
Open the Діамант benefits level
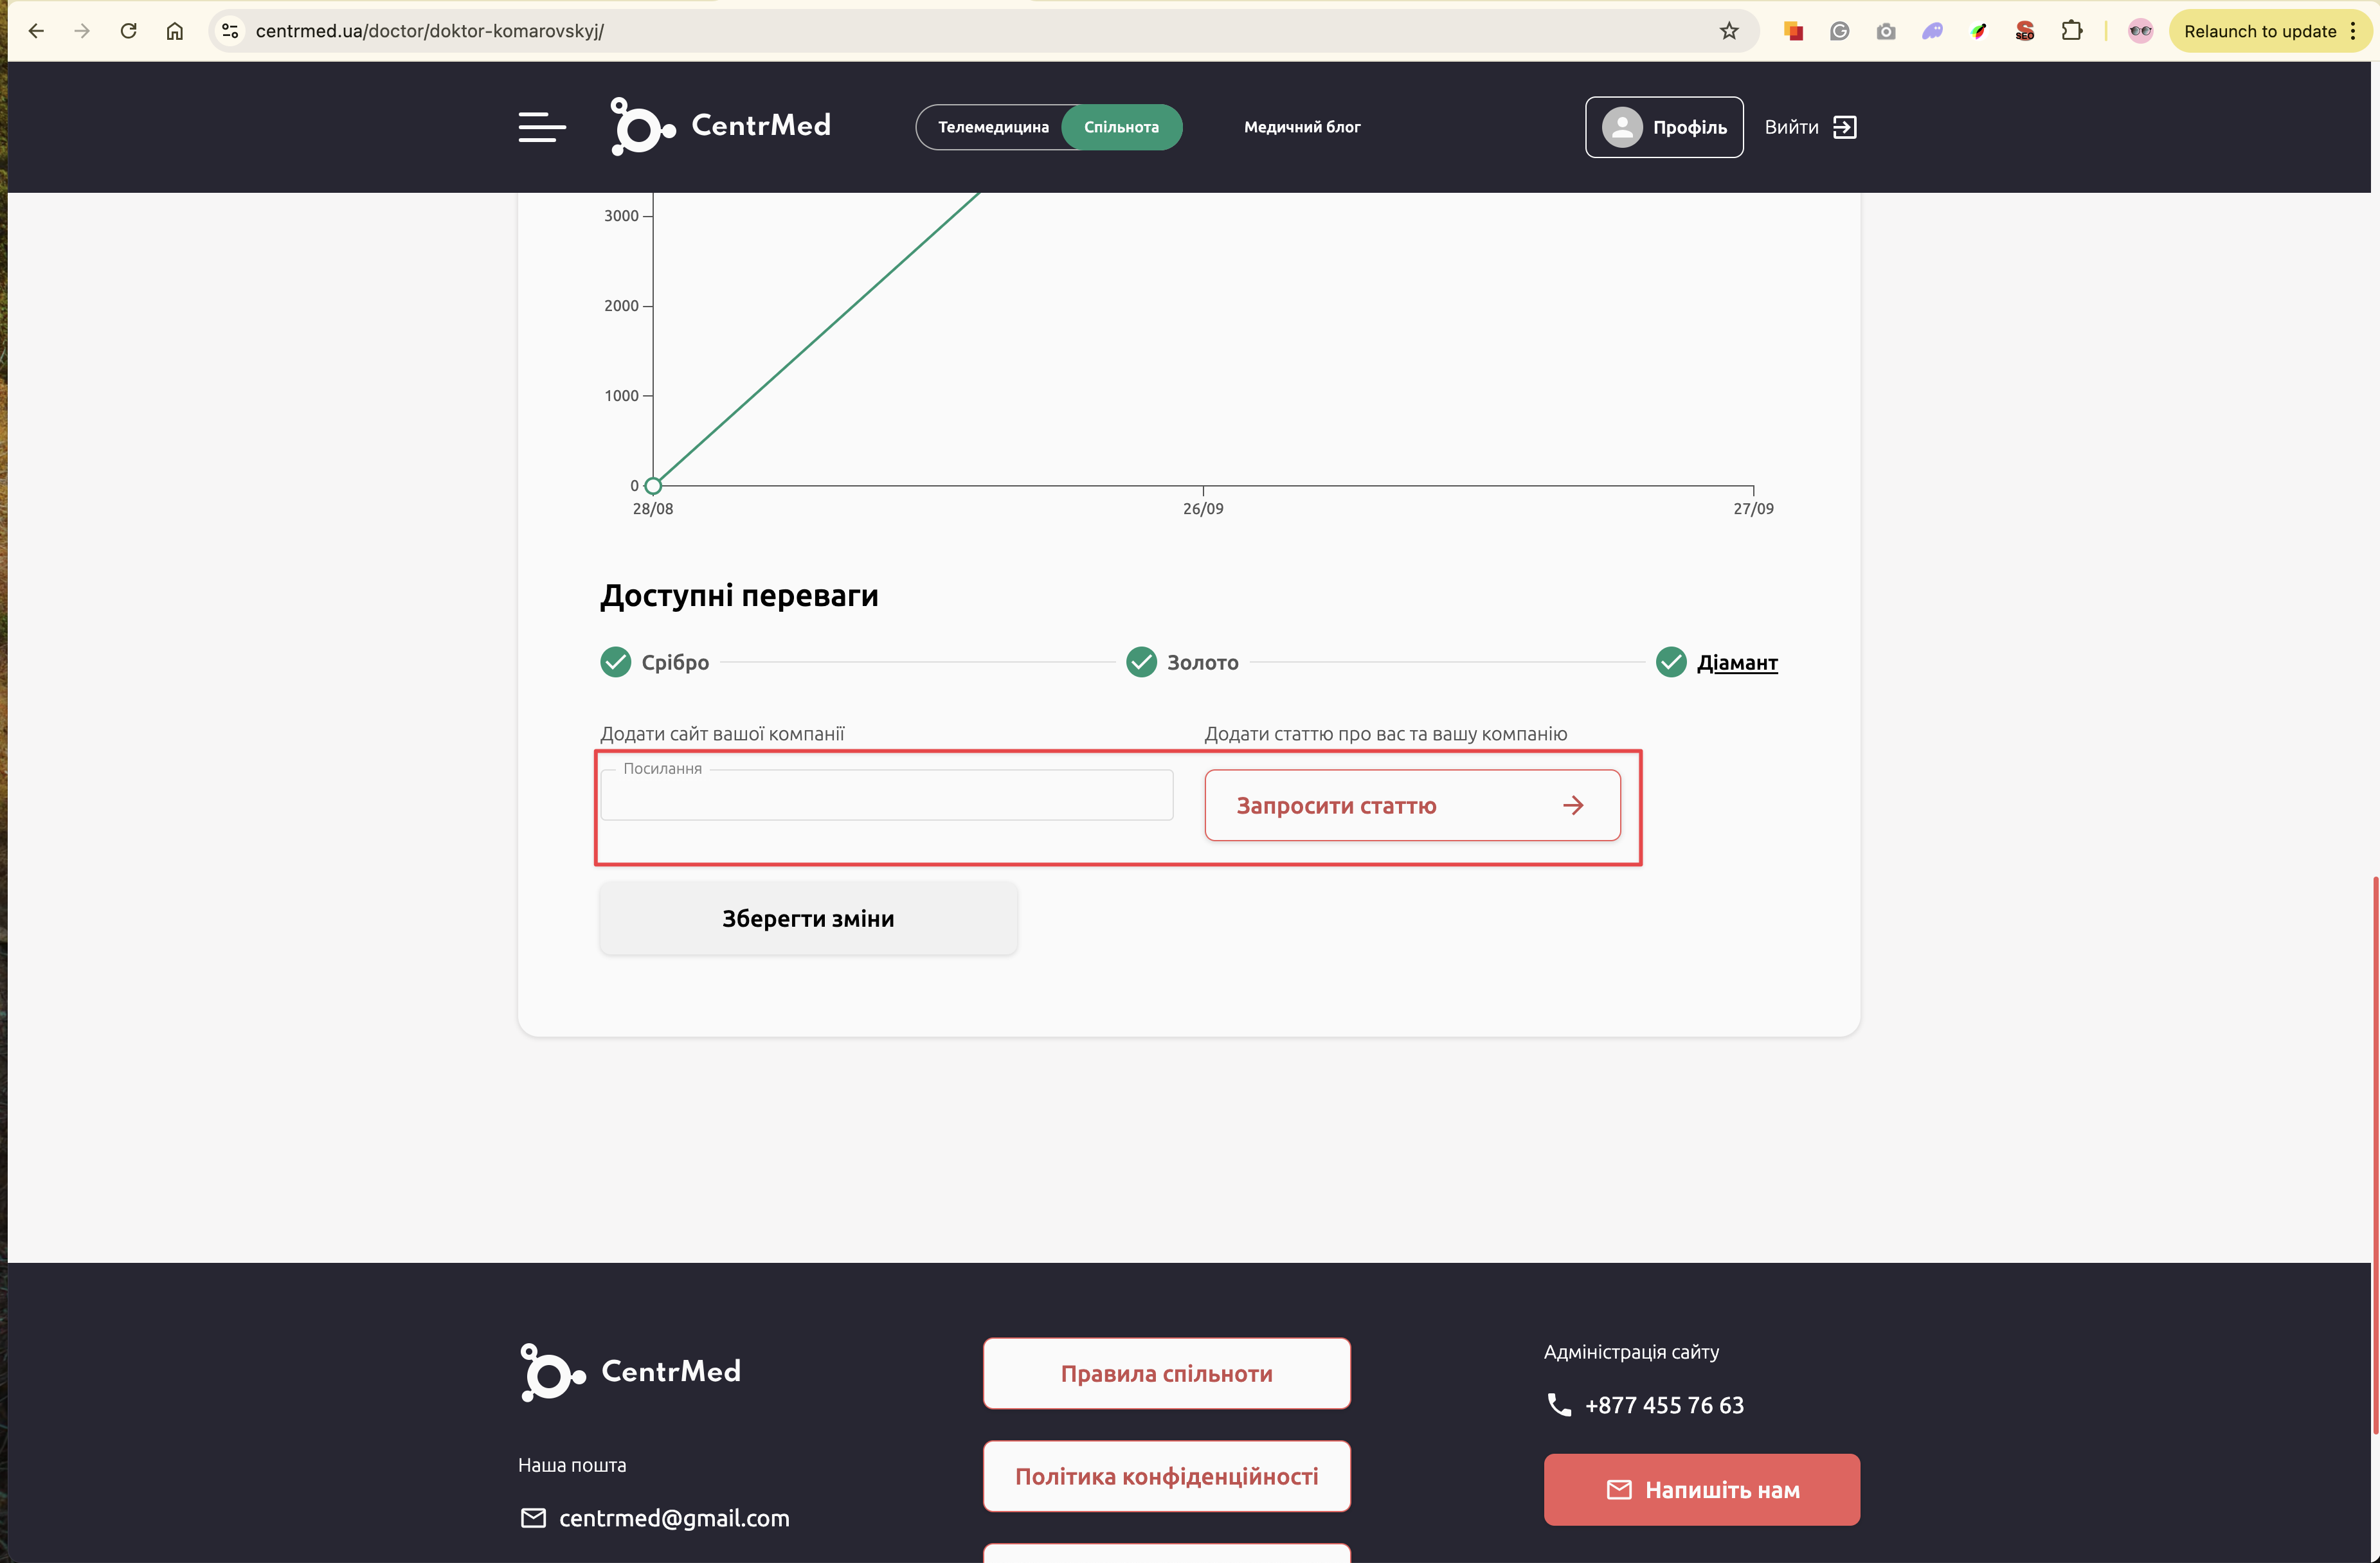tap(1736, 661)
